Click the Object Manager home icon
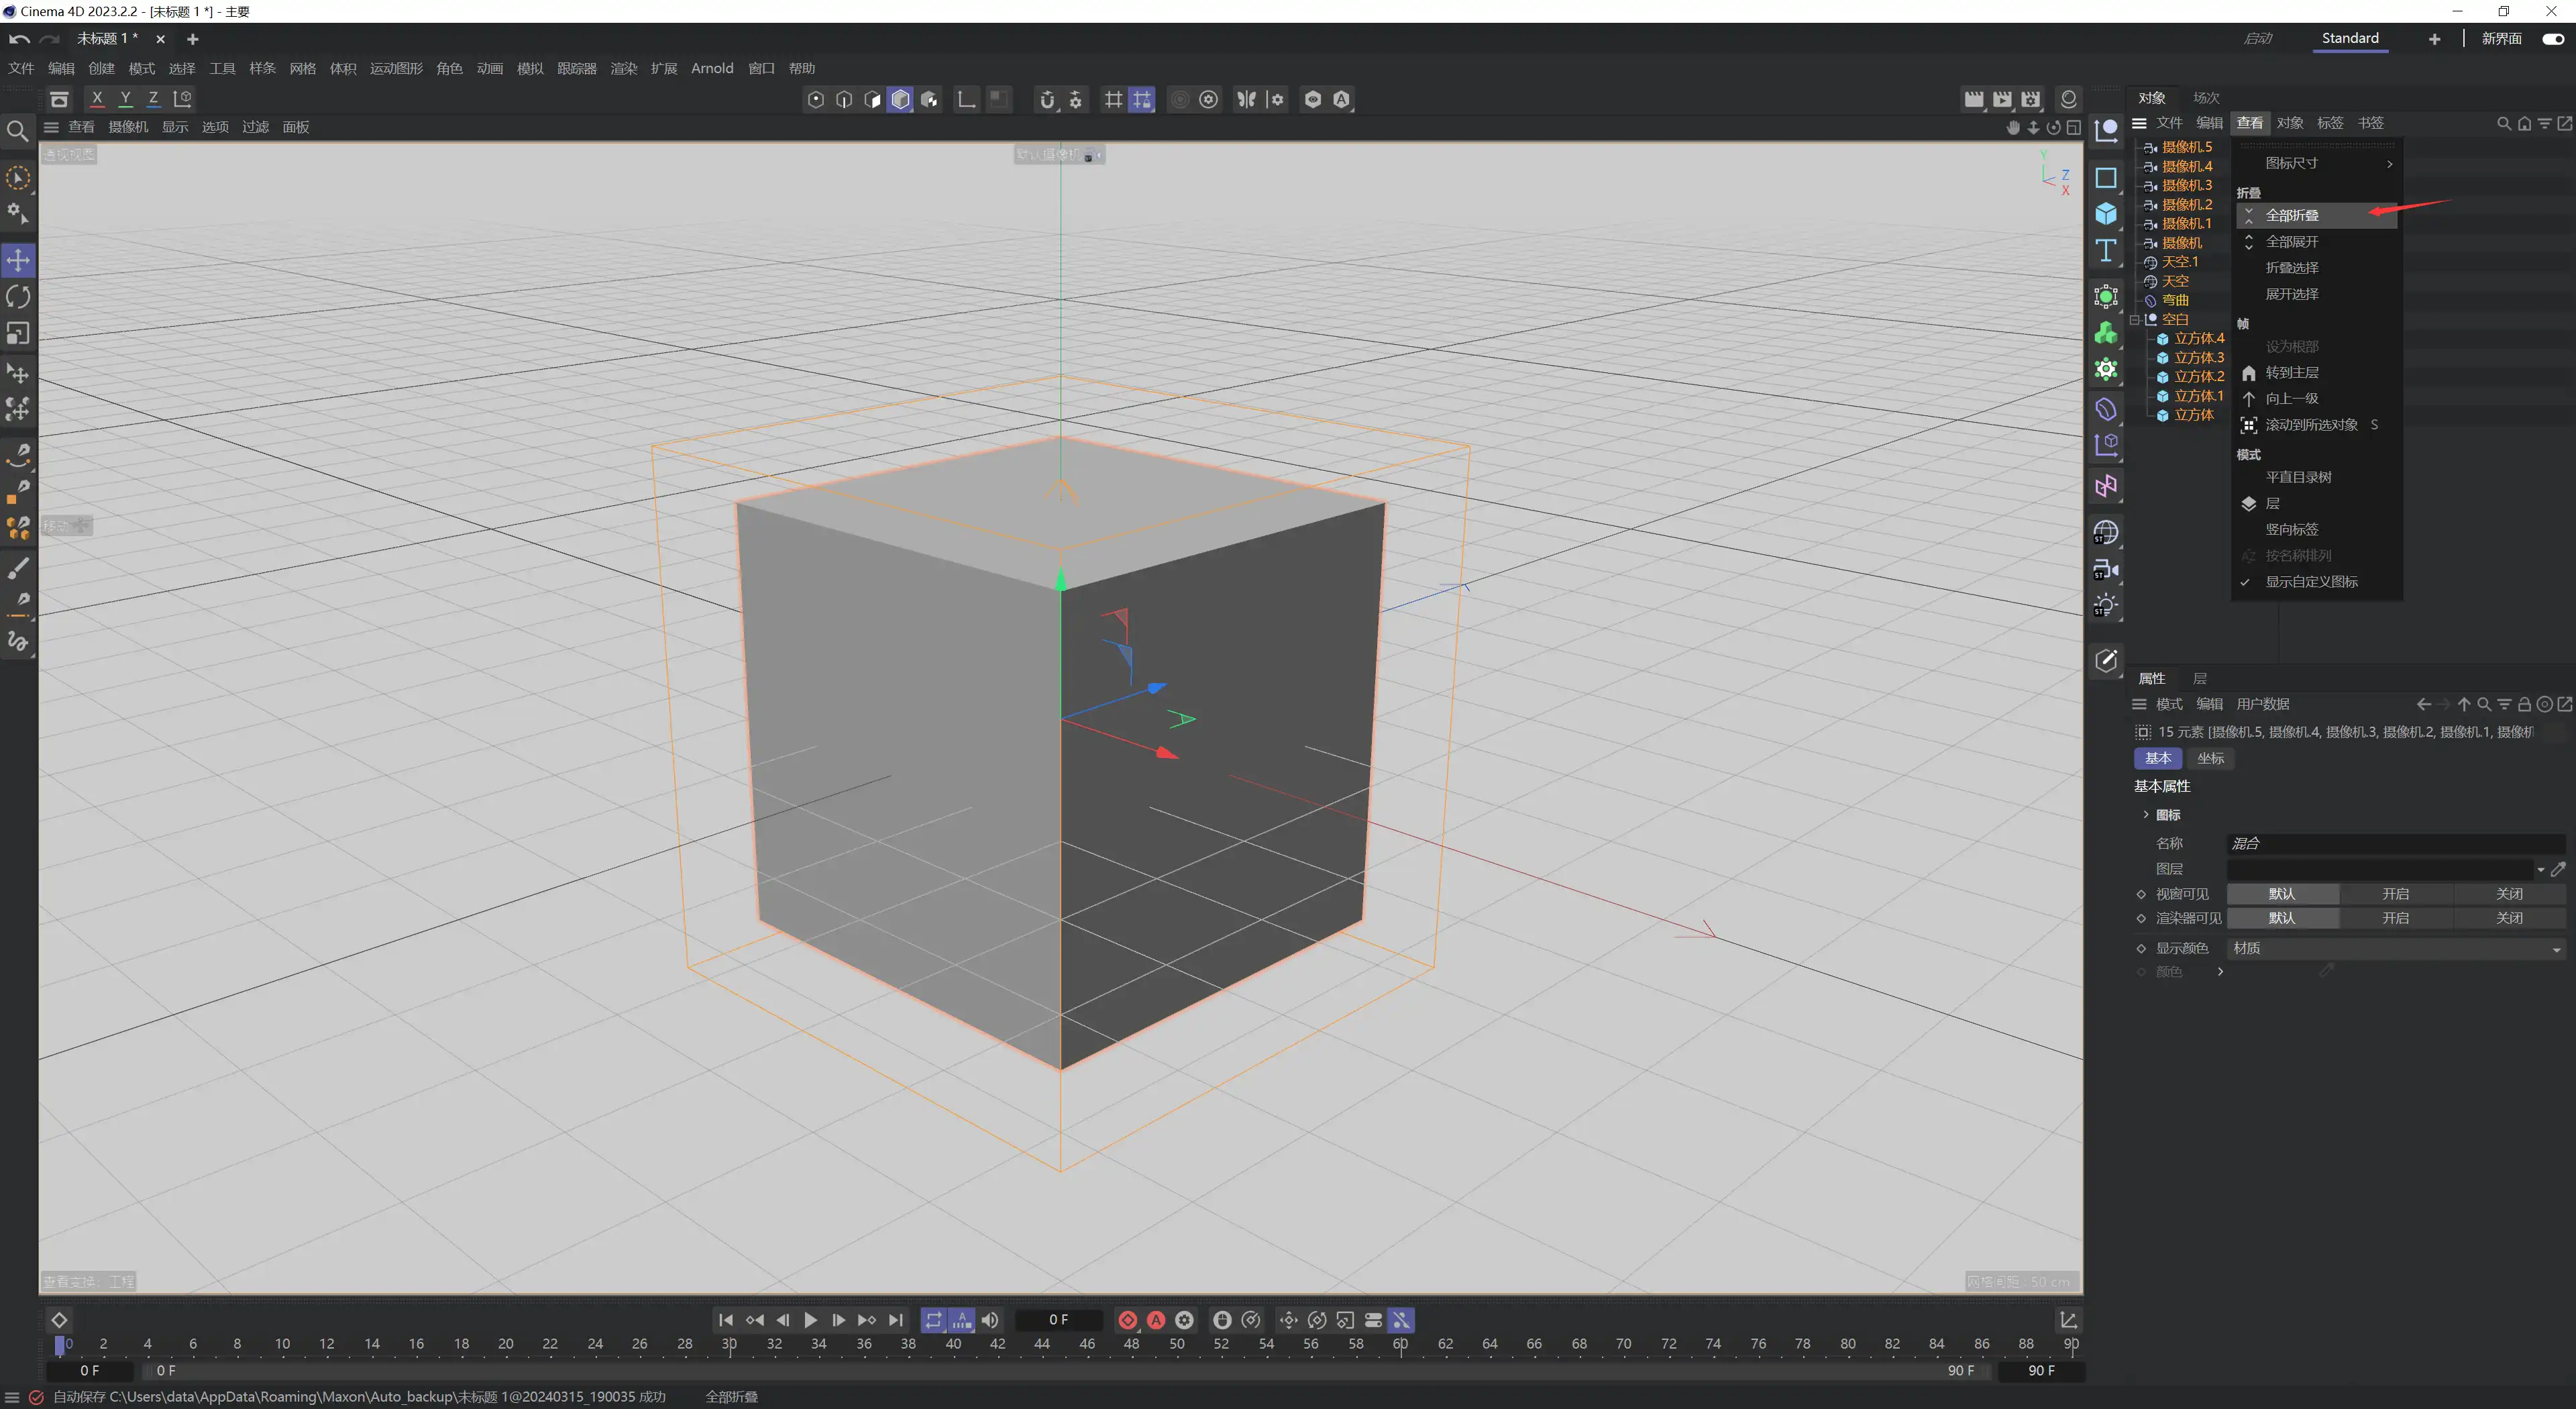The image size is (2576, 1409). [2524, 123]
